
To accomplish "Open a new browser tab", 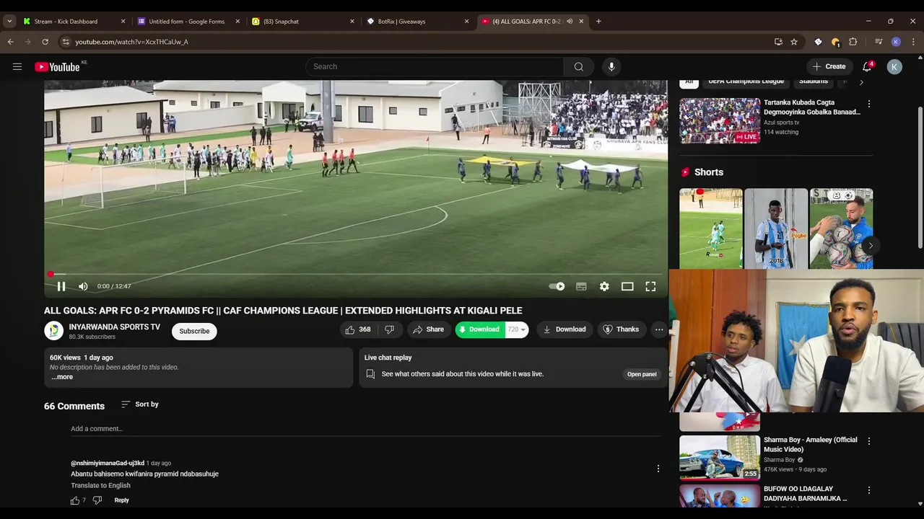I will pyautogui.click(x=598, y=22).
